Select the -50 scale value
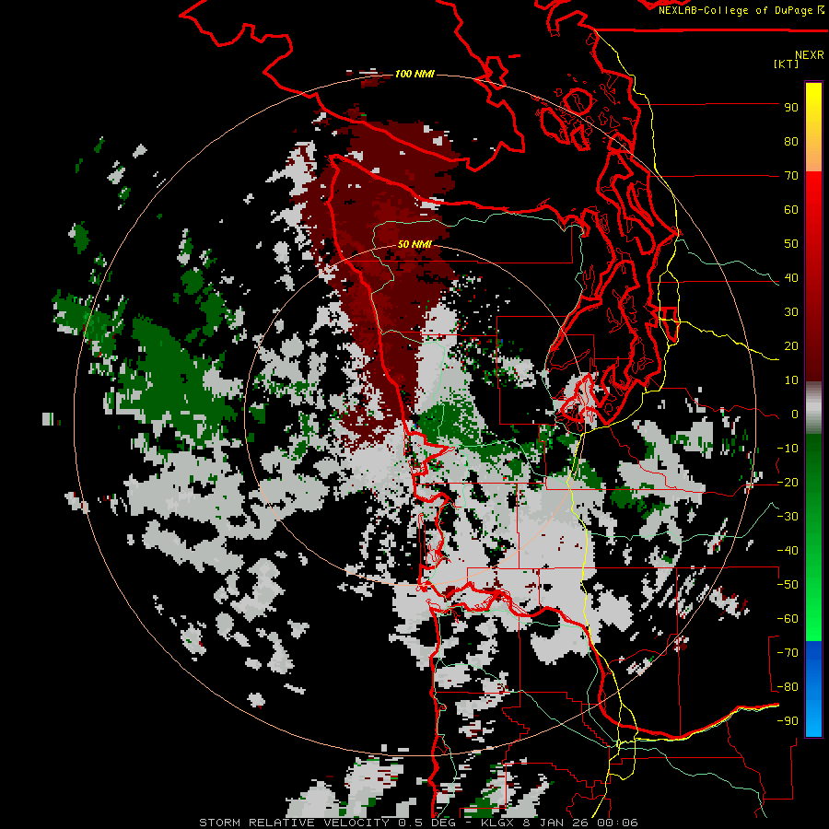Screen dimensions: 829x829 (x=788, y=585)
